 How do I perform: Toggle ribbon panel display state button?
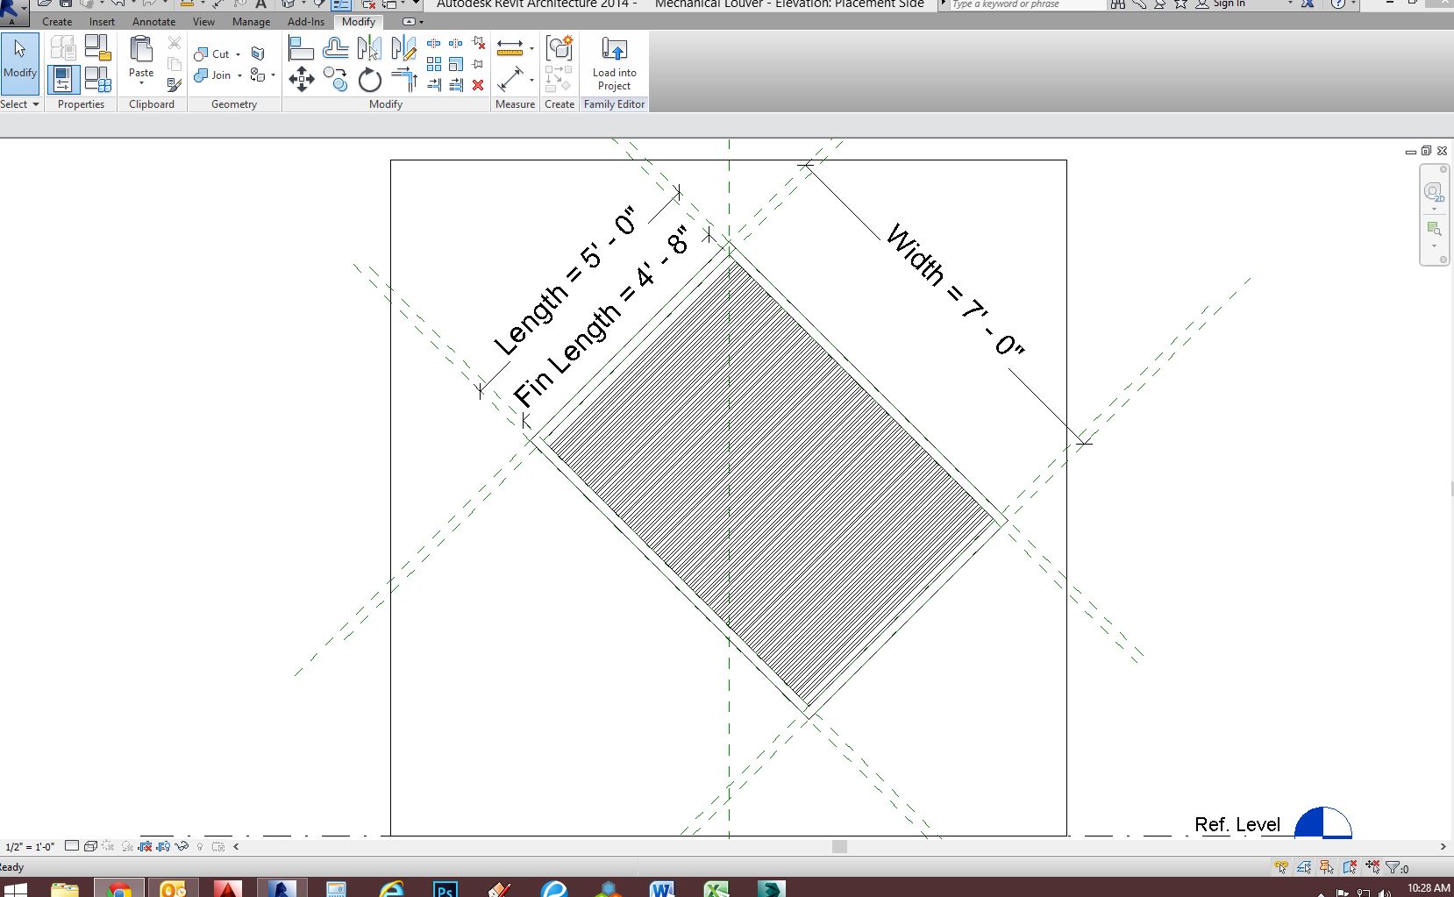tap(410, 22)
